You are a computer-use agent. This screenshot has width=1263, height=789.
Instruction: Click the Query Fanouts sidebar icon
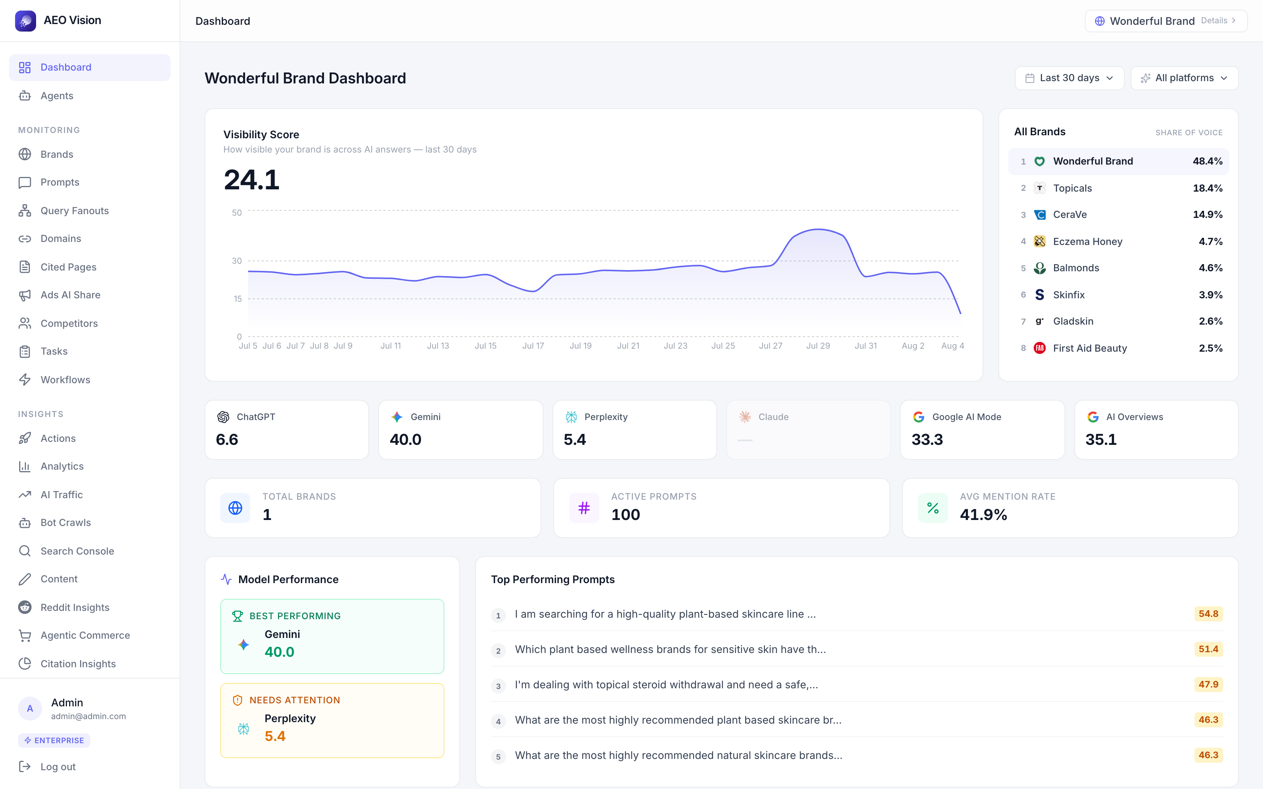[x=24, y=211]
